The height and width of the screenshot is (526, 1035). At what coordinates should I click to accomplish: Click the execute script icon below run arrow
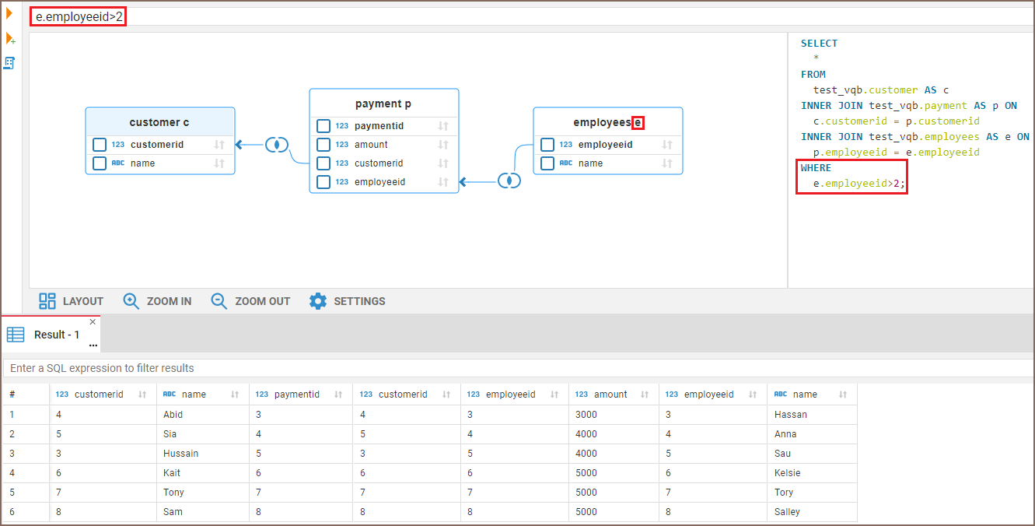[10, 39]
